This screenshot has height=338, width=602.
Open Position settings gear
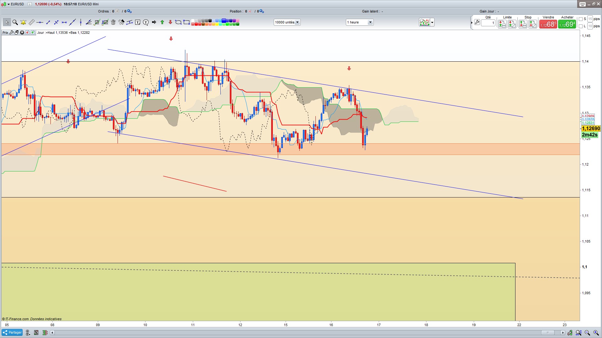(x=261, y=11)
